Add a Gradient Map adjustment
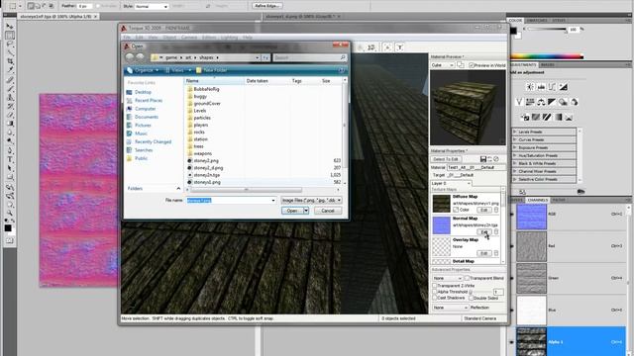This screenshot has width=634, height=356. click(558, 118)
